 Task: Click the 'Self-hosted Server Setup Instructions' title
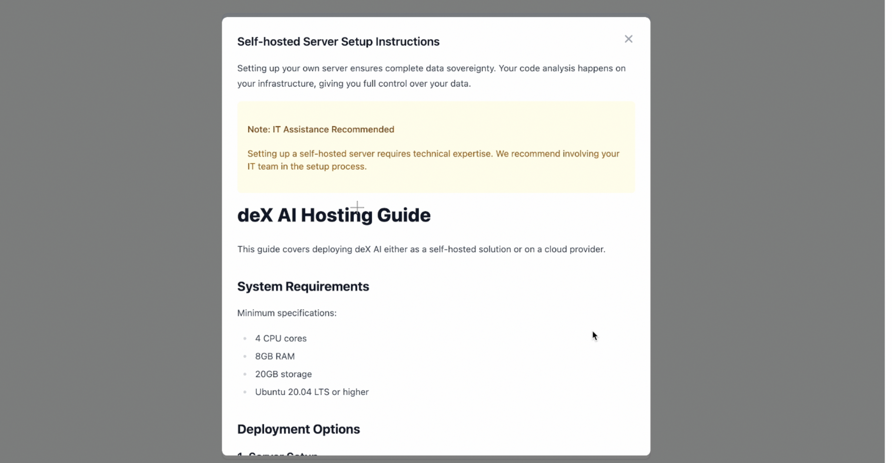338,42
